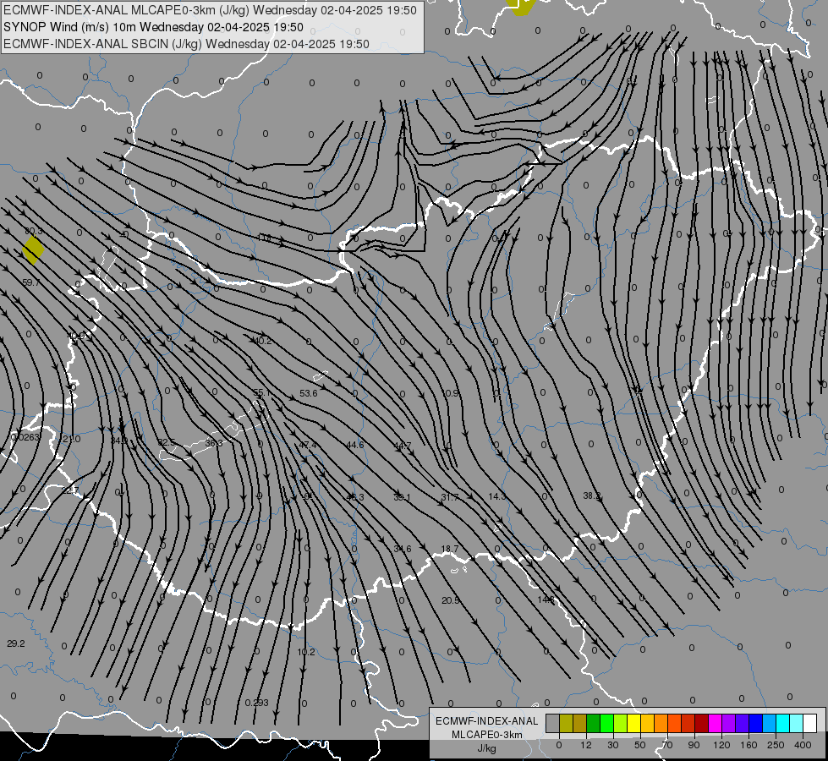Click the 40.2 value on the map
This screenshot has height=761, width=828.
(263, 341)
